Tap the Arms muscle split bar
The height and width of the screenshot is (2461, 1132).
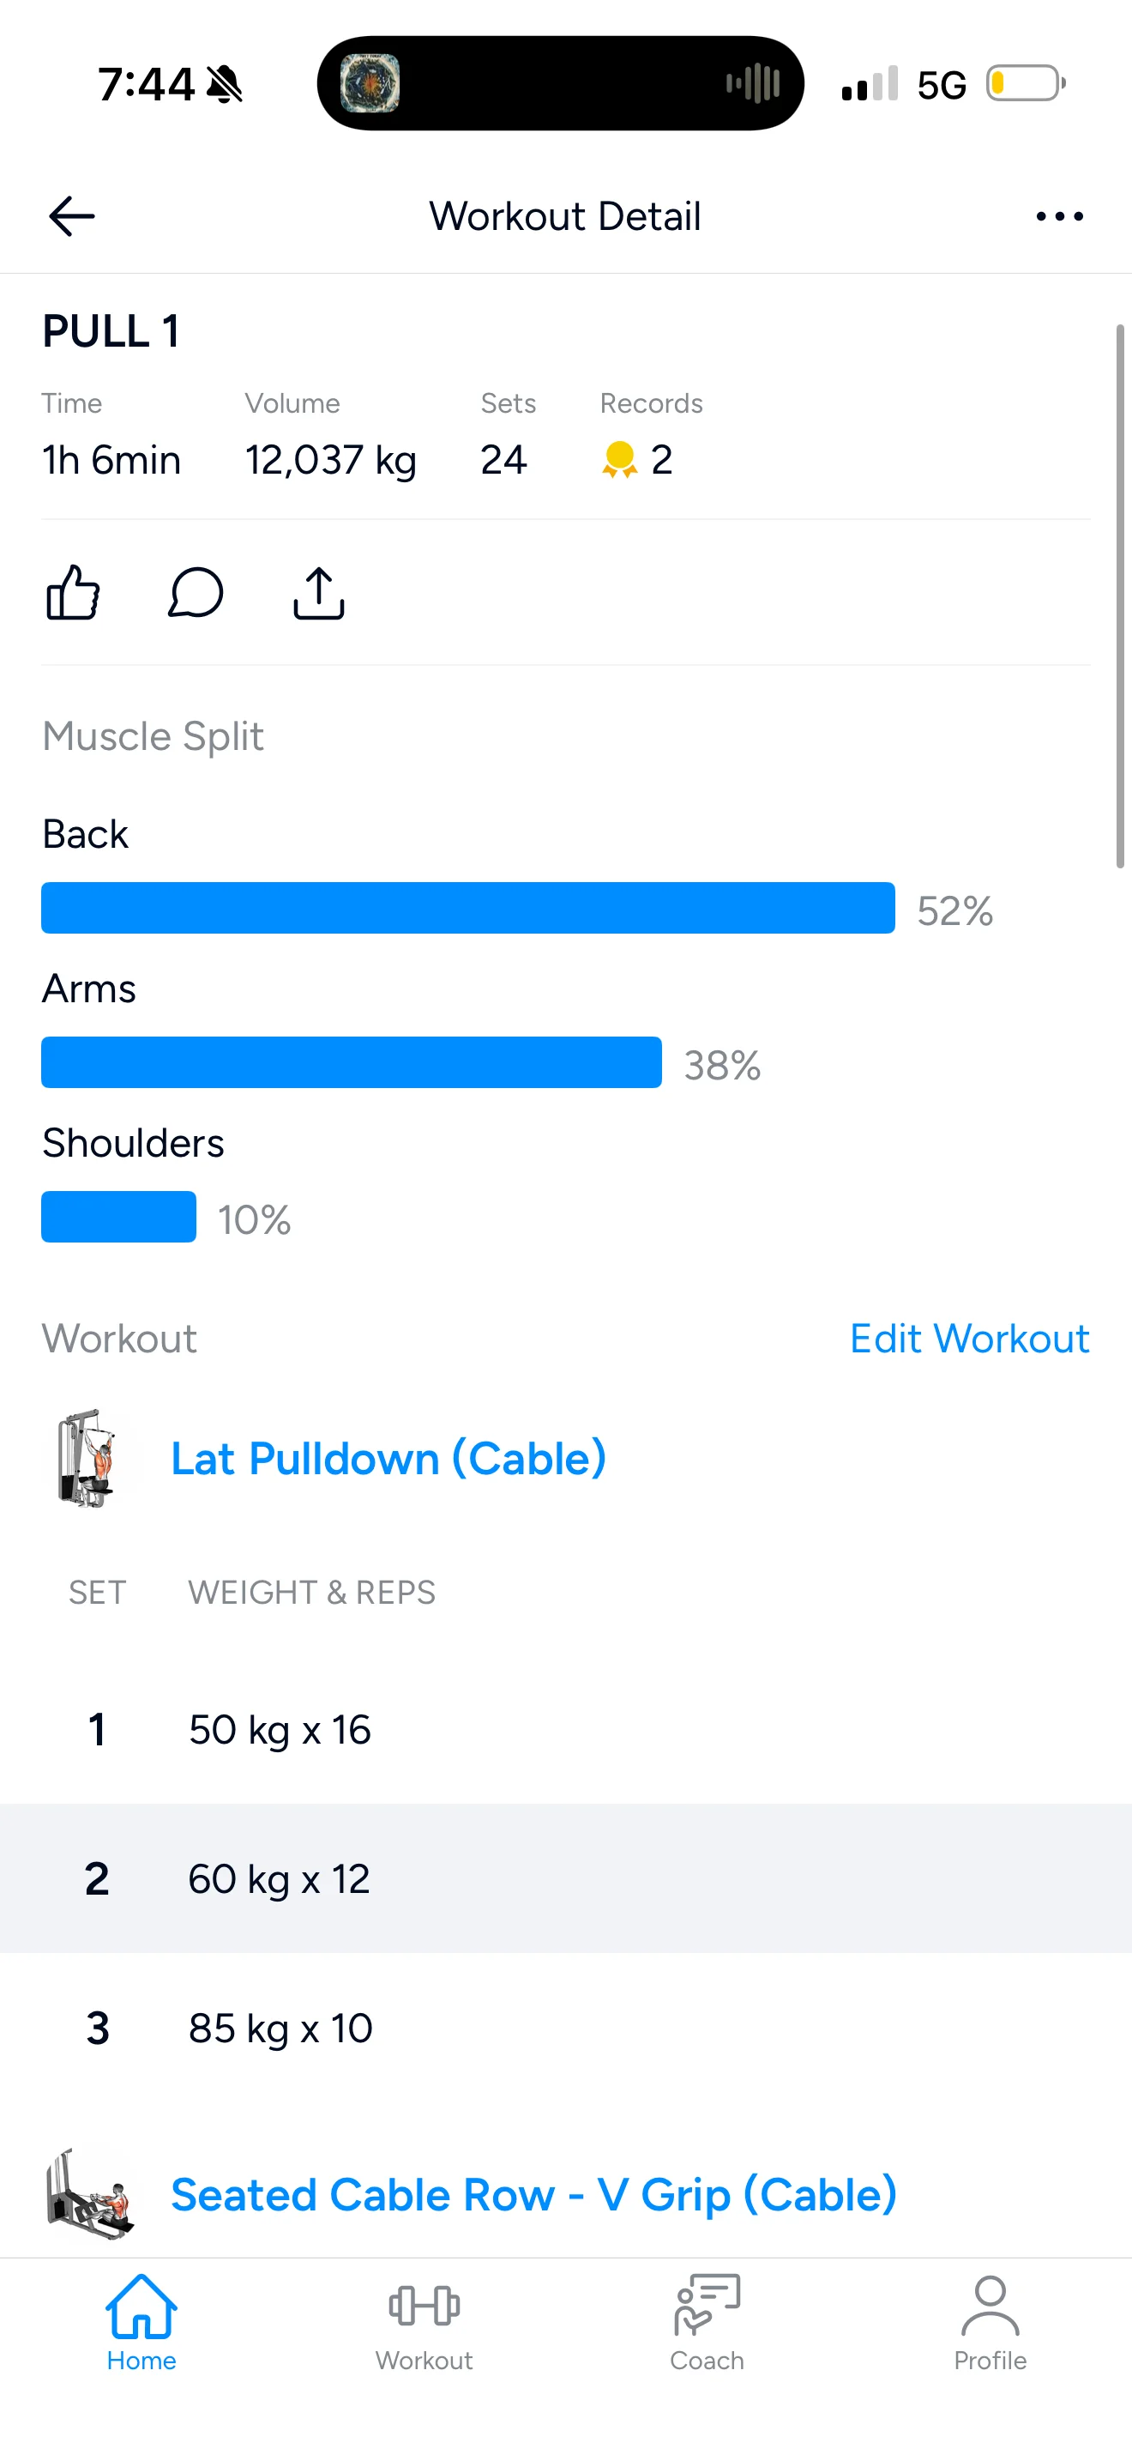point(352,1062)
